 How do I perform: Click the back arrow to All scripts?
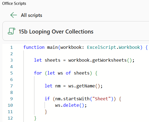click(14, 15)
